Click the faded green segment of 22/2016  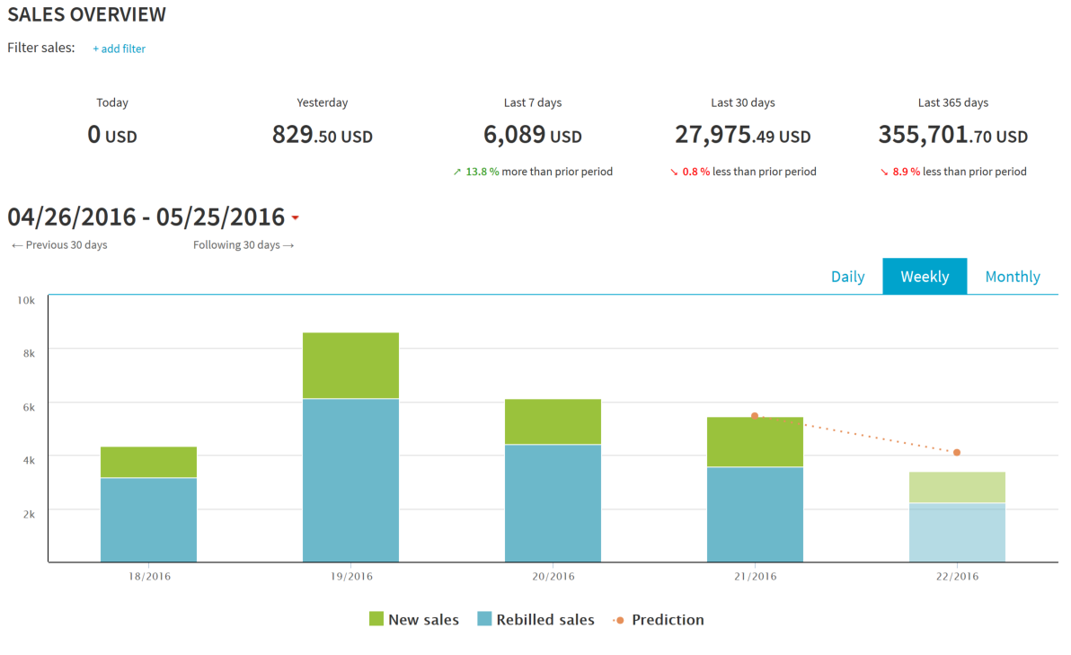[x=957, y=487]
